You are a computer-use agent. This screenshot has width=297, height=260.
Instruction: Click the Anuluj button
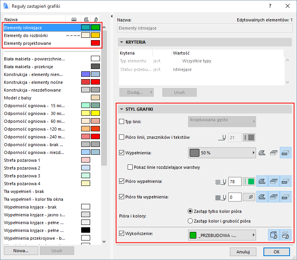[x=243, y=252]
